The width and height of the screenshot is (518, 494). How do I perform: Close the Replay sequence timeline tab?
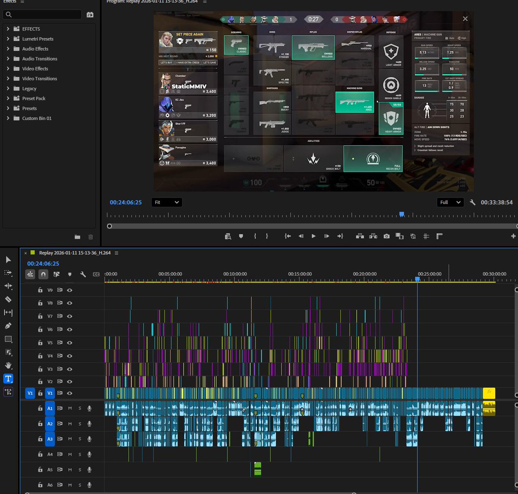tap(25, 253)
